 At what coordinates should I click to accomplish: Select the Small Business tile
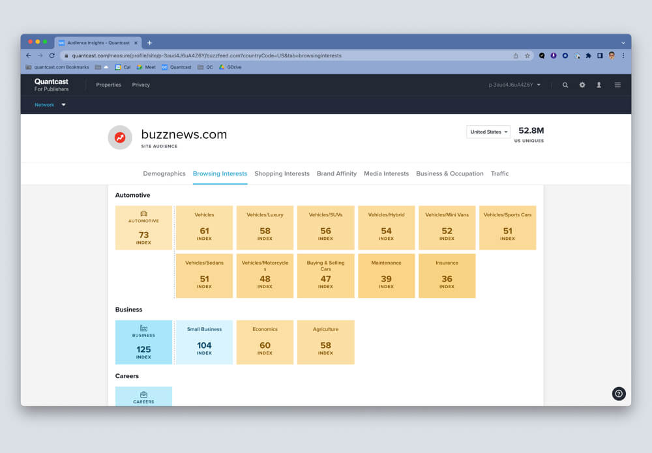pyautogui.click(x=204, y=342)
